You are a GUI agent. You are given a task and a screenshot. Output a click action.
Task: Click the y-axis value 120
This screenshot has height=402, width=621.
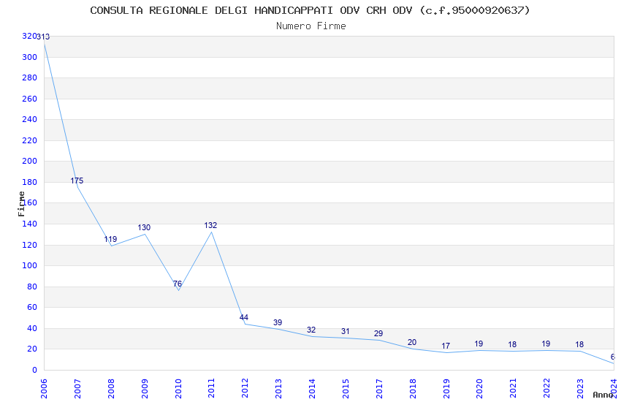pos(30,245)
